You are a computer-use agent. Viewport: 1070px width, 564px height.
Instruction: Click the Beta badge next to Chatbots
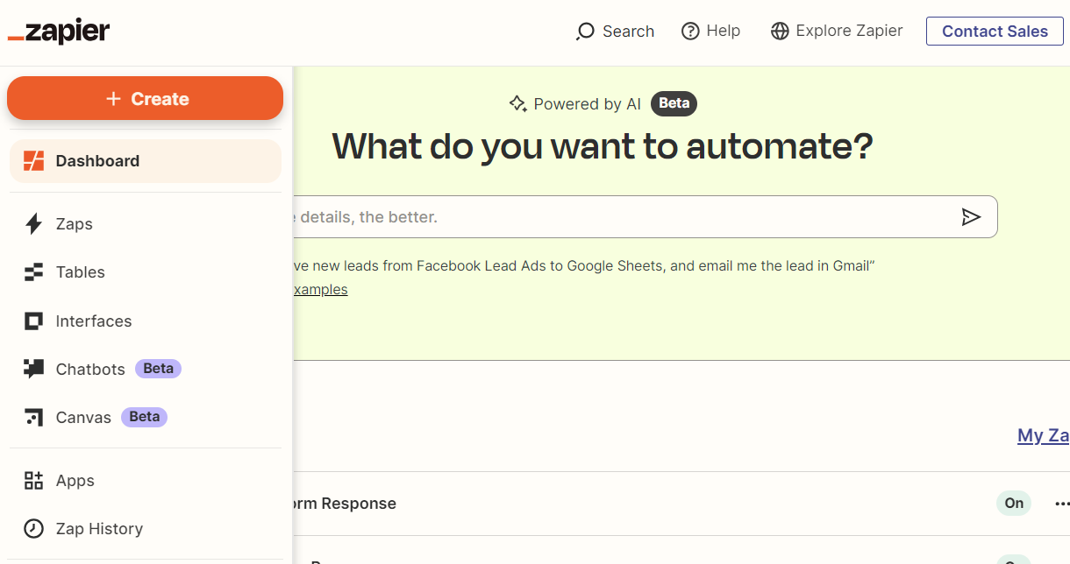(158, 369)
